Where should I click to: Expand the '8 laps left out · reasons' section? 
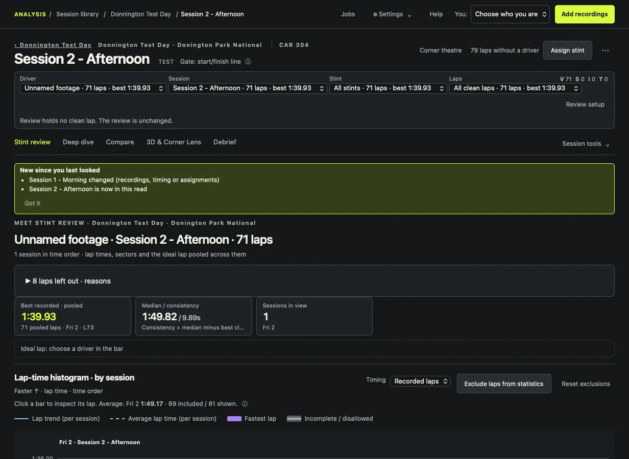point(68,281)
